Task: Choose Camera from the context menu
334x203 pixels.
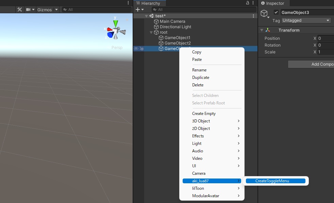Action: click(x=212, y=173)
